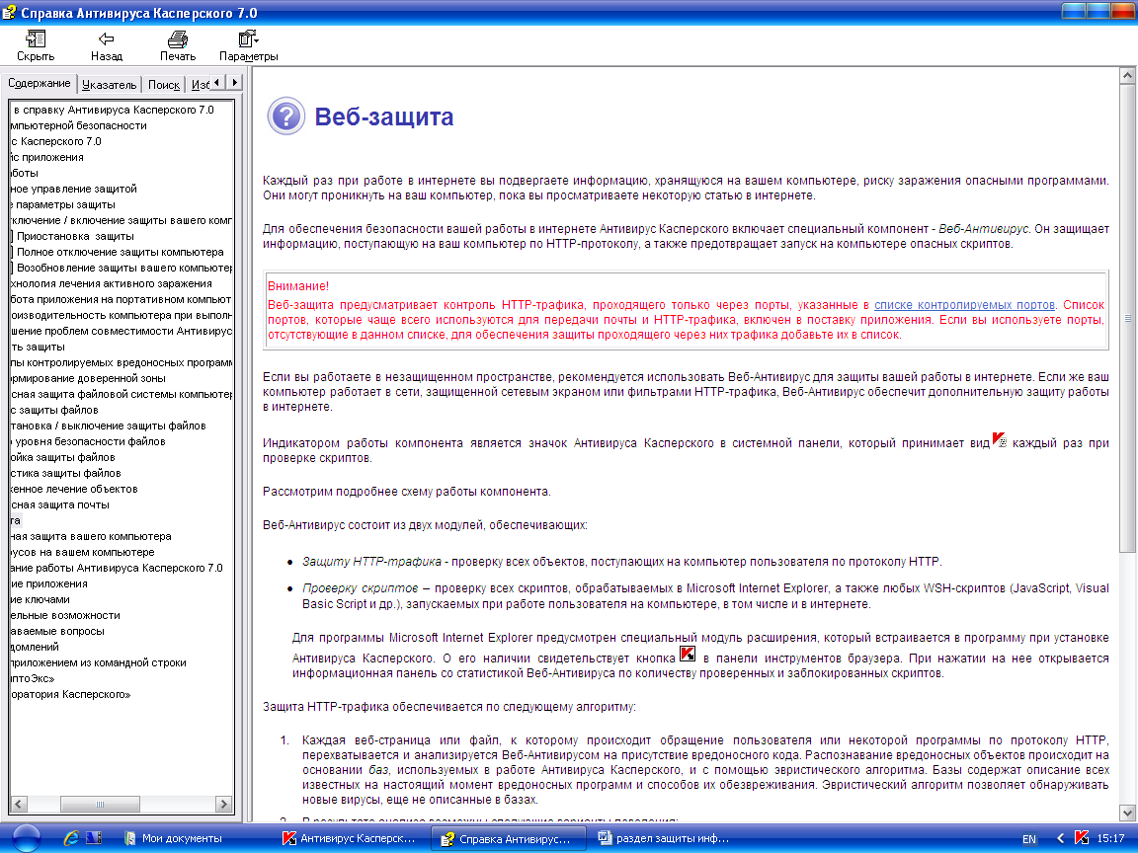This screenshot has width=1138, height=853.
Task: Open 'ельные возможности' topic
Action: [65, 616]
